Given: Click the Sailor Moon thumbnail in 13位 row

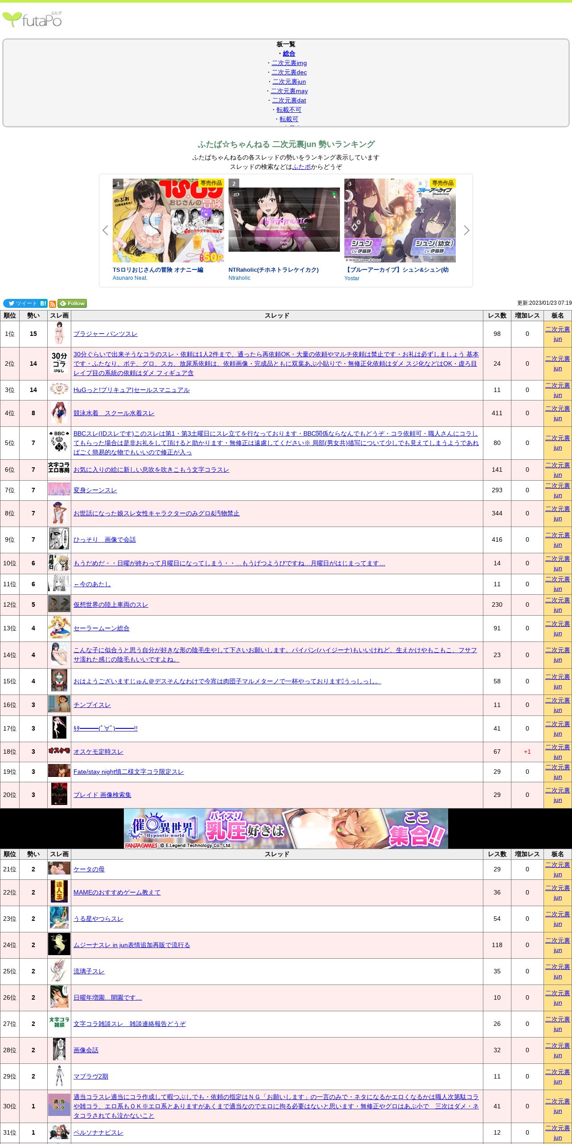Looking at the screenshot, I should (59, 628).
